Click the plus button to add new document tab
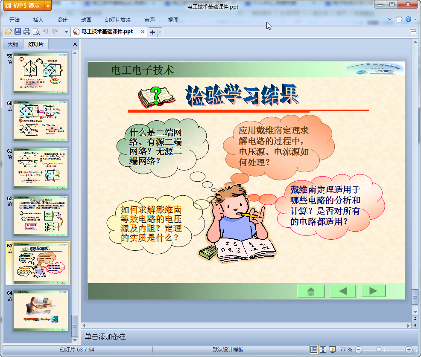 [x=152, y=32]
